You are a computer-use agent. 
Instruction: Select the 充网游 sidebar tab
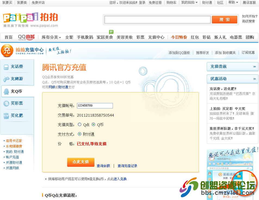click(17, 79)
